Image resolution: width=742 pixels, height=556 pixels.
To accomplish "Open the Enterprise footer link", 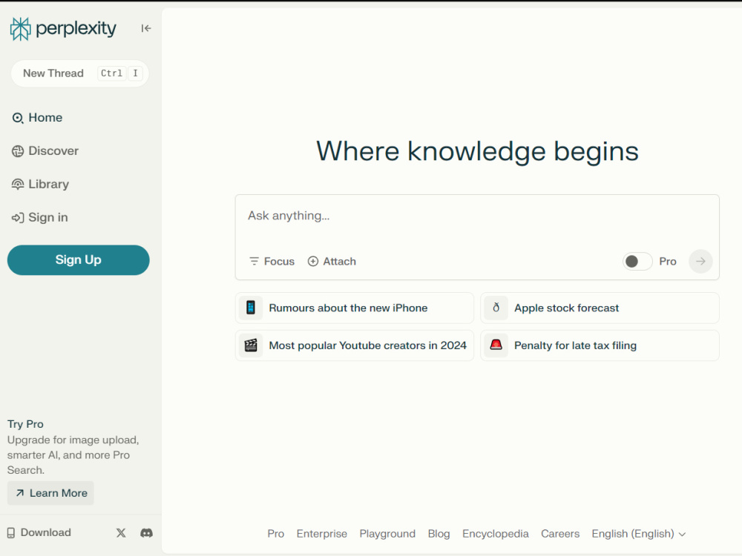I will coord(322,534).
